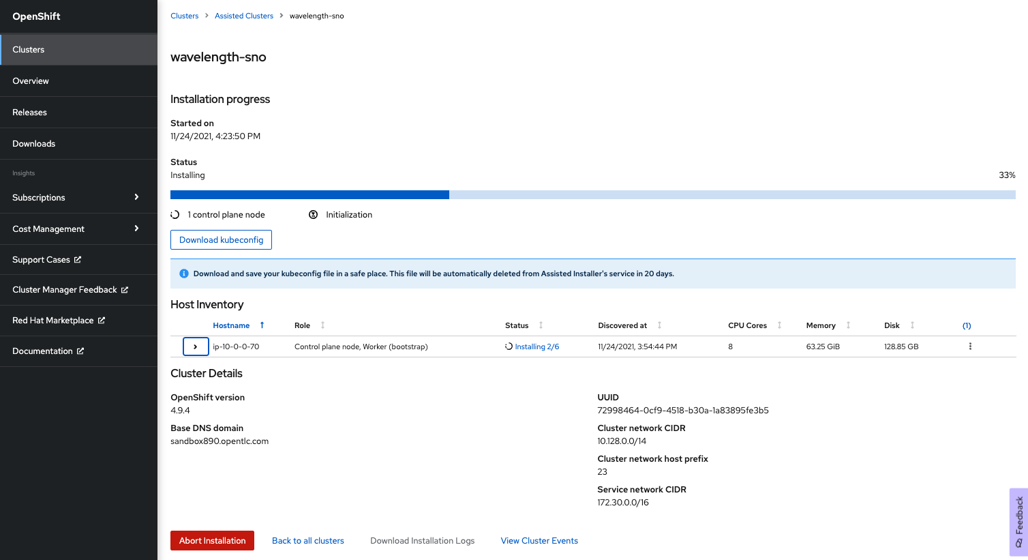Image resolution: width=1028 pixels, height=560 pixels.
Task: Download the kubeconfig file
Action: tap(221, 239)
